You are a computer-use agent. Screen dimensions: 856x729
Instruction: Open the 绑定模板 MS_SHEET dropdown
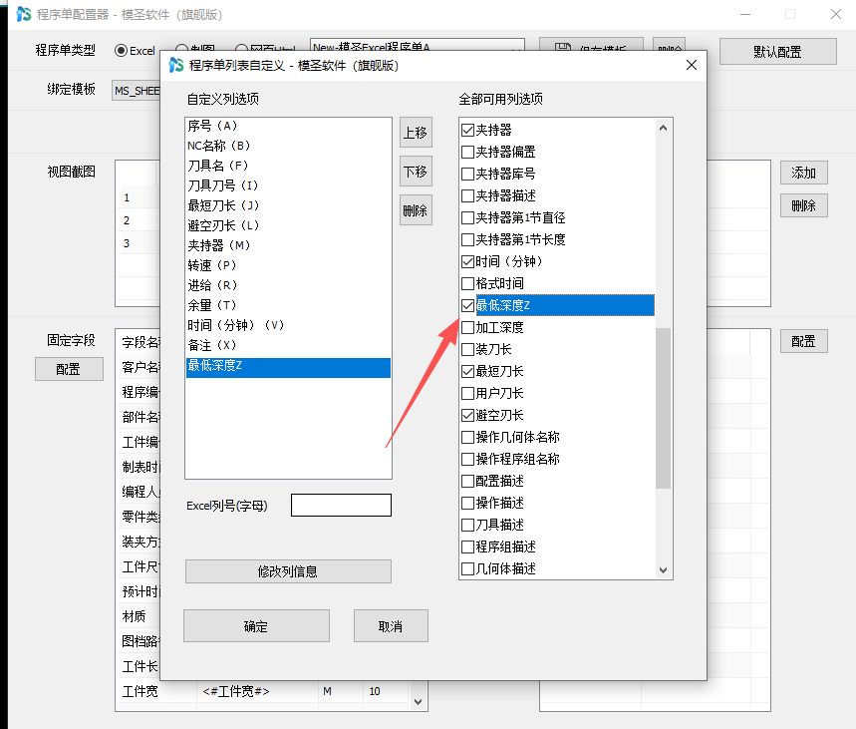click(137, 91)
